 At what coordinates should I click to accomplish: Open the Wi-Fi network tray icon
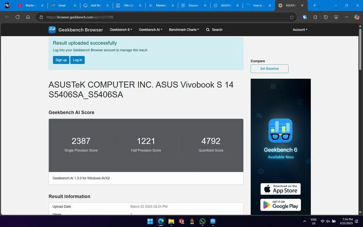322,222
